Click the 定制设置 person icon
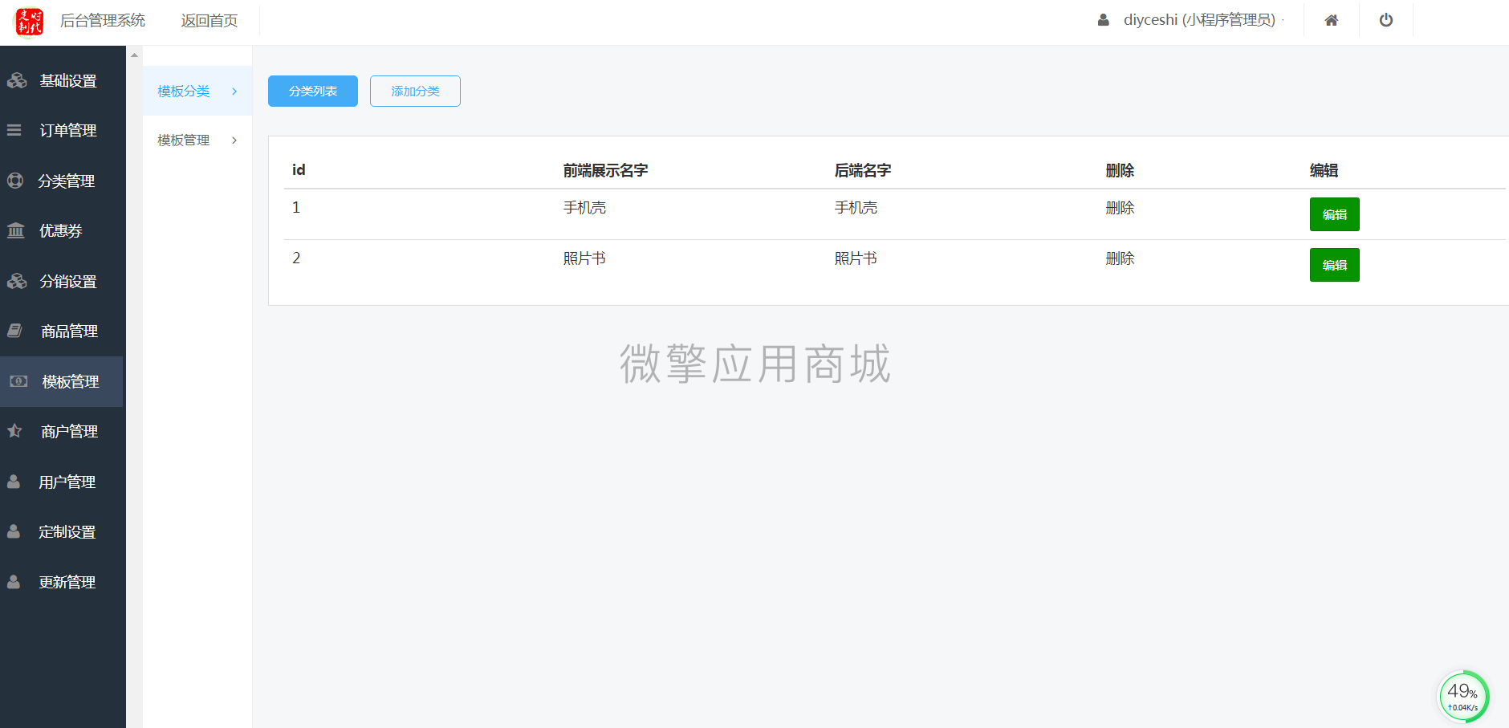Screen dimensions: 1509x728 [x=14, y=531]
